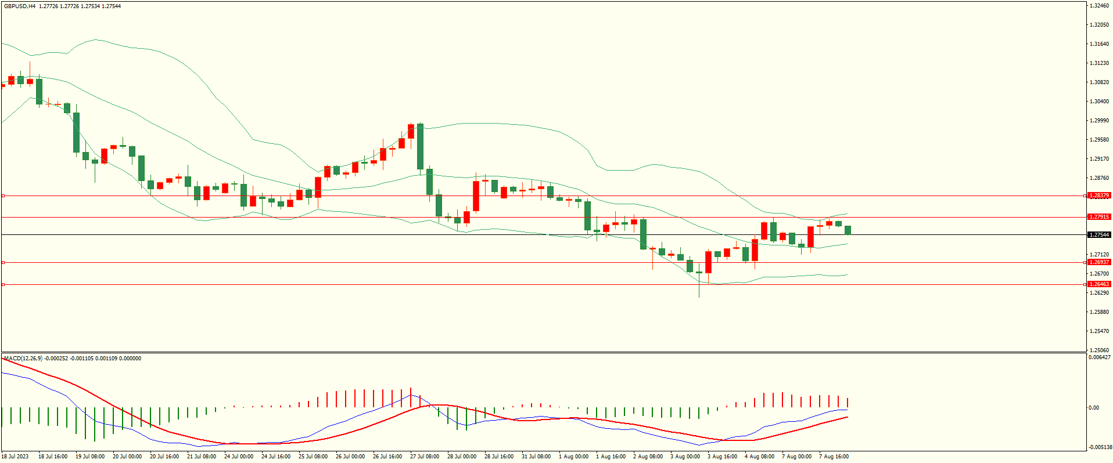Select the 1.28379 red price level label

tap(1099, 196)
